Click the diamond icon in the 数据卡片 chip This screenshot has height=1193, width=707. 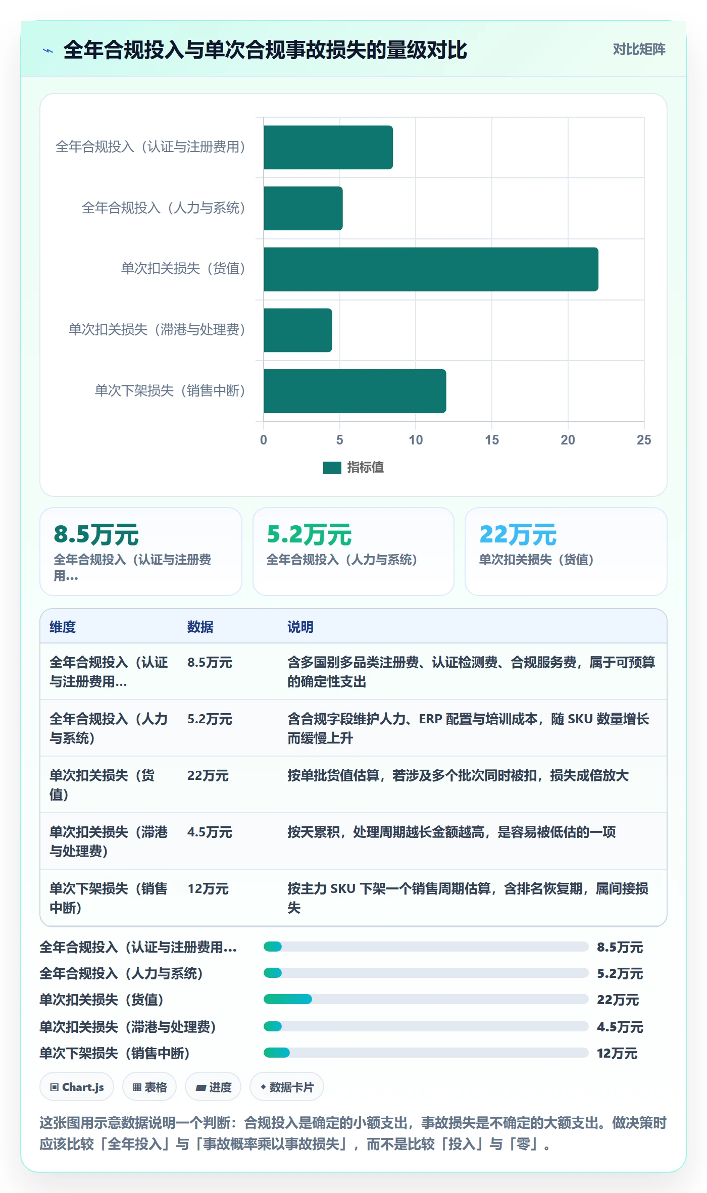pyautogui.click(x=263, y=1086)
